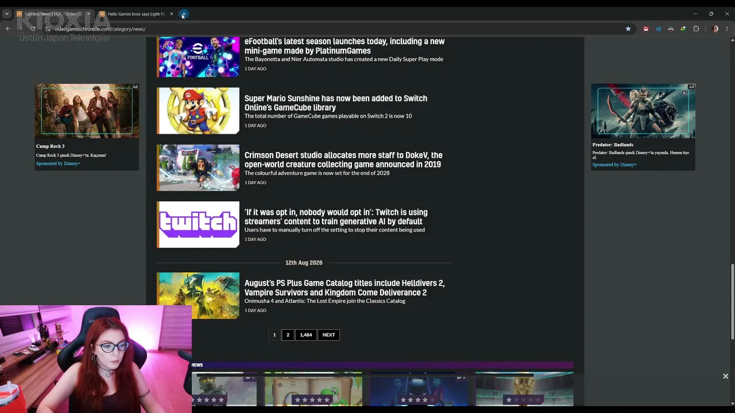
Task: Go back to the previous page
Action: tap(8, 29)
